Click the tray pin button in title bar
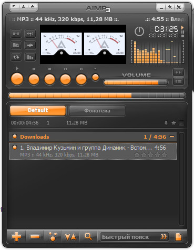The height and width of the screenshot is (250, 194). click(170, 7)
